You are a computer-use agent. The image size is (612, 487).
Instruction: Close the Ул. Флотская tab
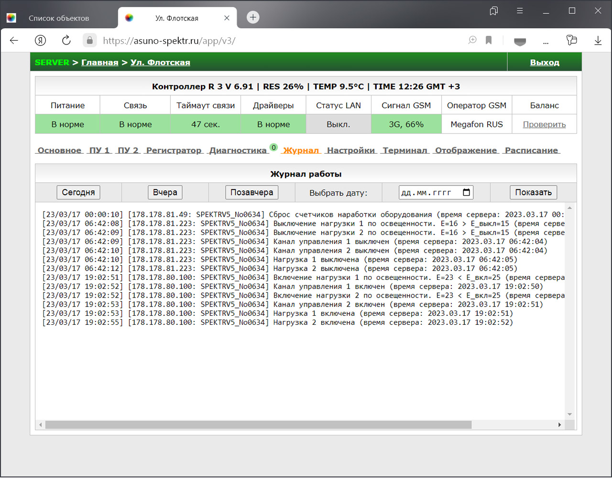tap(227, 18)
